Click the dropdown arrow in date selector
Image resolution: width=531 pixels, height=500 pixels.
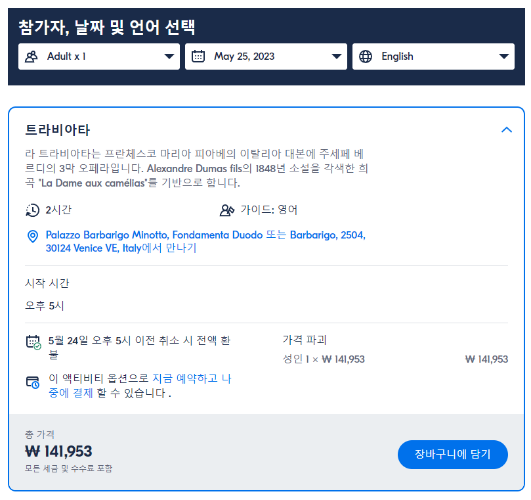(336, 57)
